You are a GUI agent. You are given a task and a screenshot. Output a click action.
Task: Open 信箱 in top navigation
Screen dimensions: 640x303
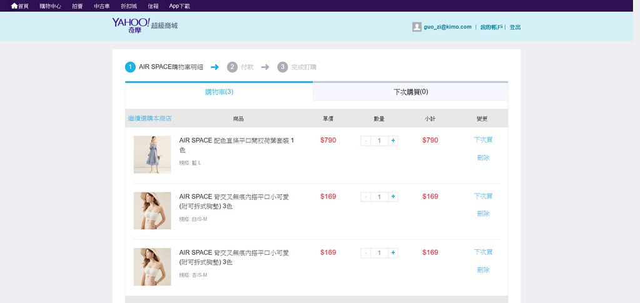tap(153, 6)
